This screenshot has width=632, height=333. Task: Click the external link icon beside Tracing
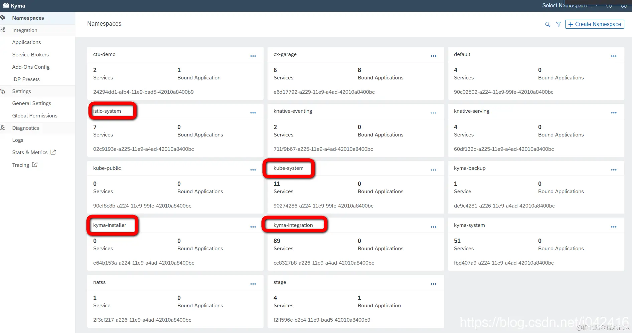pyautogui.click(x=35, y=164)
